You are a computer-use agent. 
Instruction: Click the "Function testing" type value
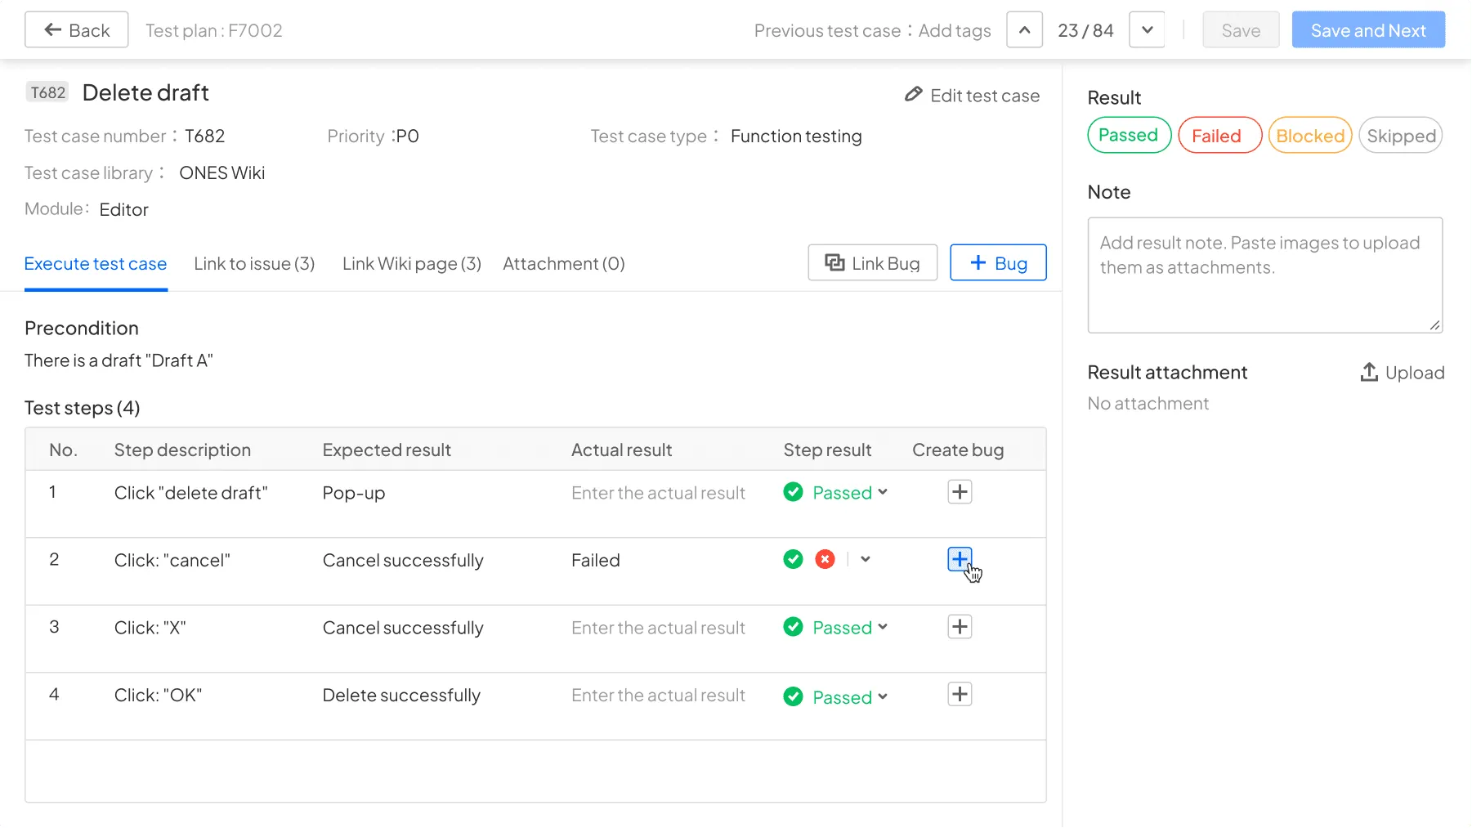796,137
